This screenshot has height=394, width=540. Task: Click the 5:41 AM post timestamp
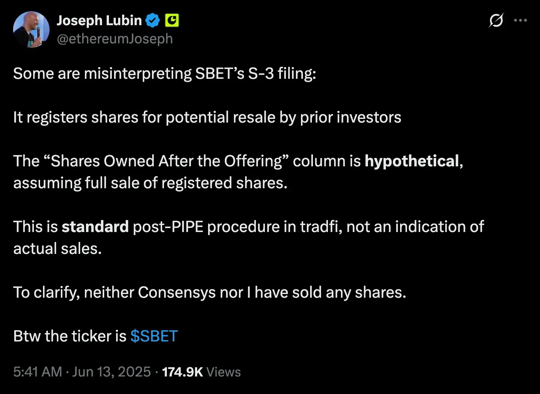38,372
